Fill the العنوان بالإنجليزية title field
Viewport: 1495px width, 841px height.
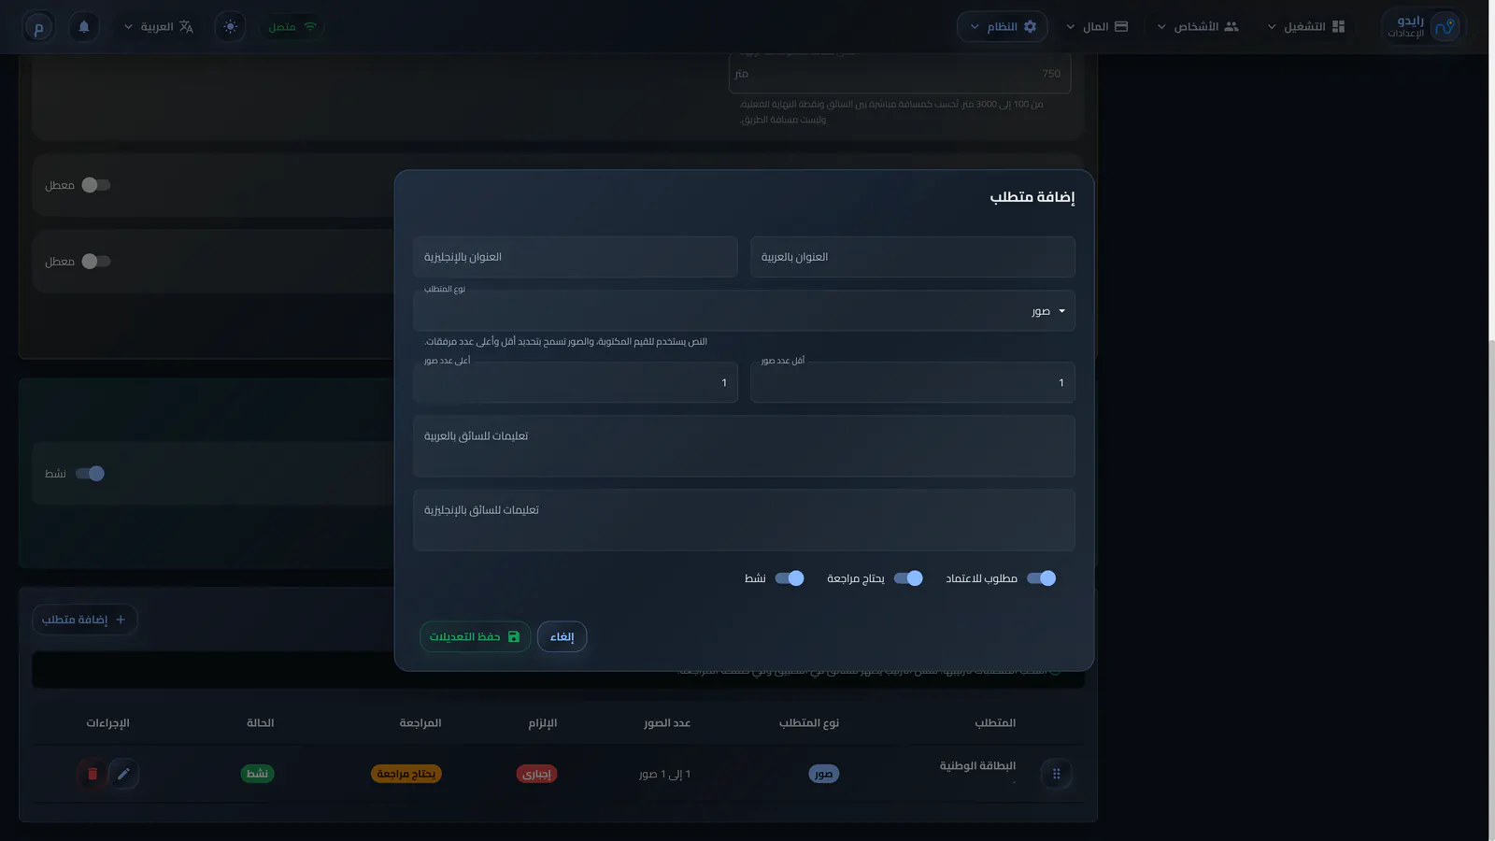tap(576, 257)
